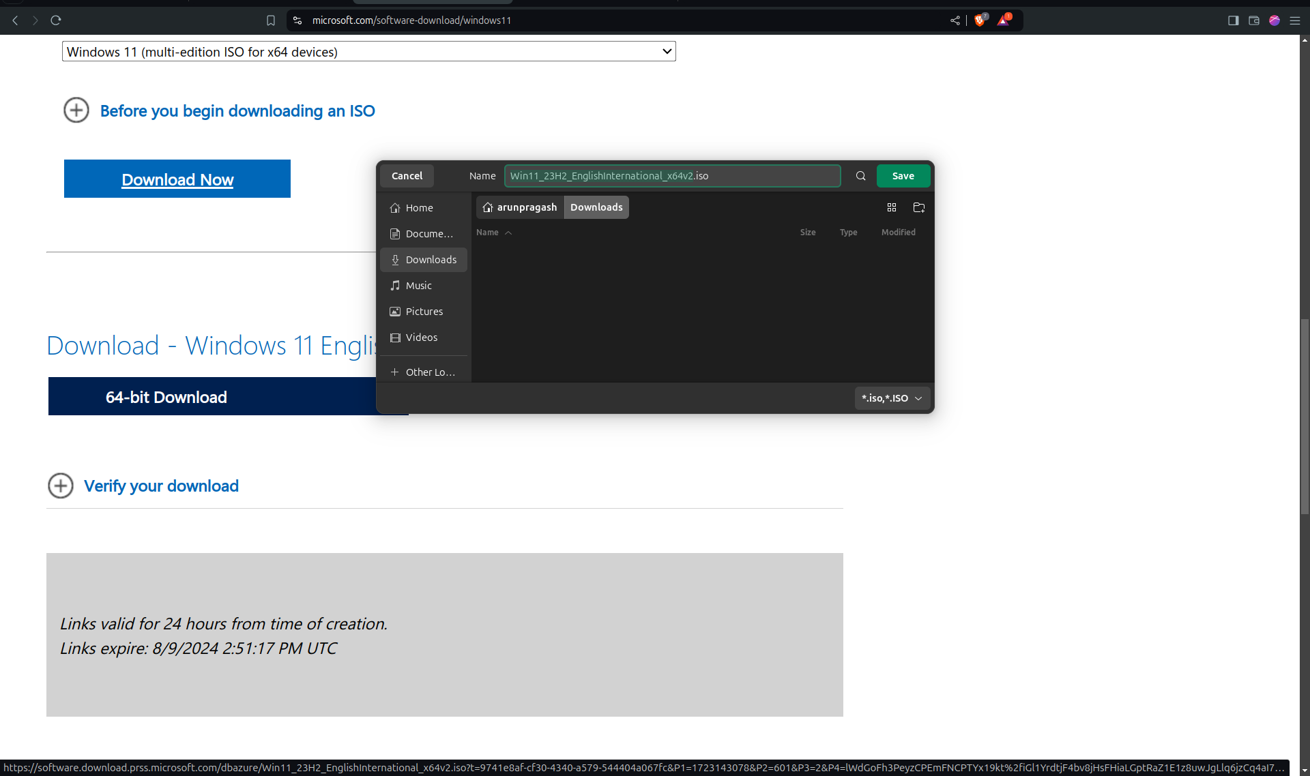The image size is (1310, 776).
Task: Go back in browser history
Action: click(x=15, y=20)
